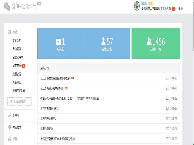Open 群发功能 in the sidebar

tap(17, 40)
